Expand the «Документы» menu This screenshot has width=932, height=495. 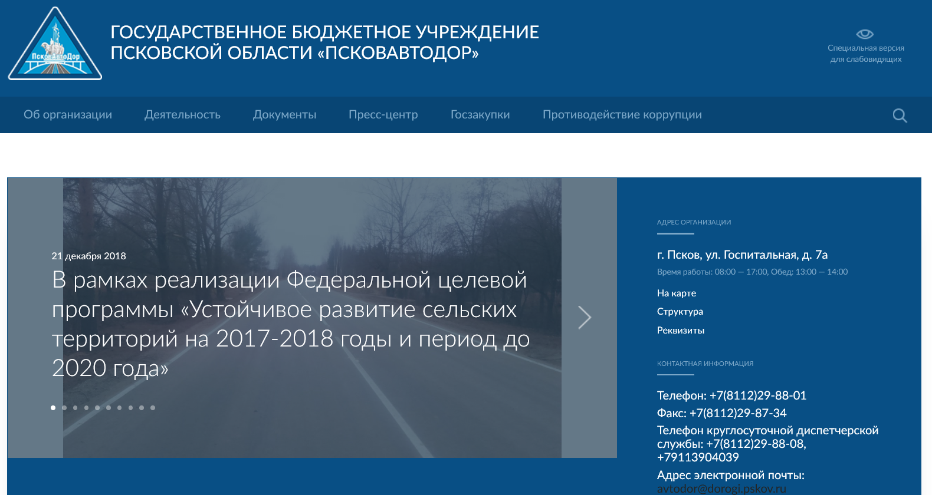(285, 115)
